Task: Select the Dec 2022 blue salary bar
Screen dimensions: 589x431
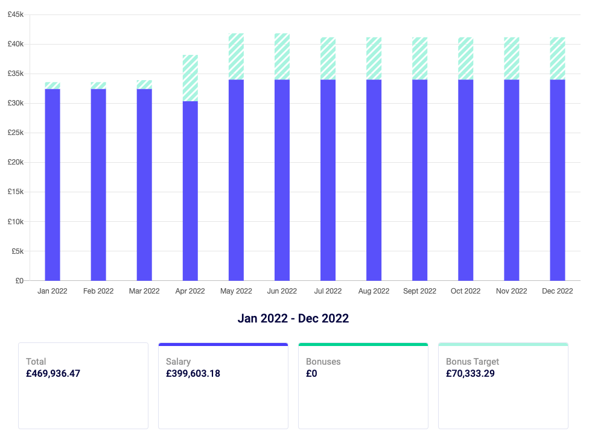Action: (557, 180)
